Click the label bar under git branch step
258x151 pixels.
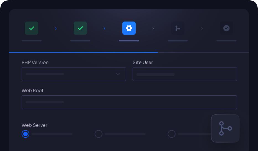coord(178,41)
